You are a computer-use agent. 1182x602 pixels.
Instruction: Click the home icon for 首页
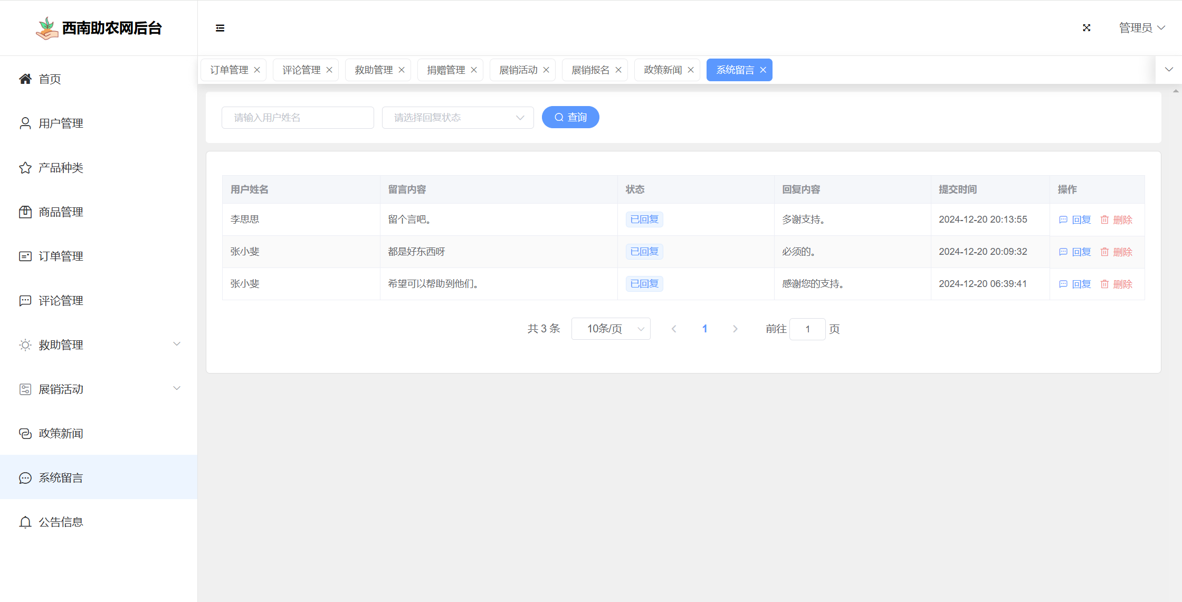tap(25, 79)
